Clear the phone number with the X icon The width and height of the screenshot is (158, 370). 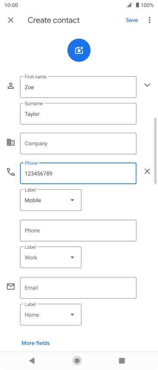[147, 171]
